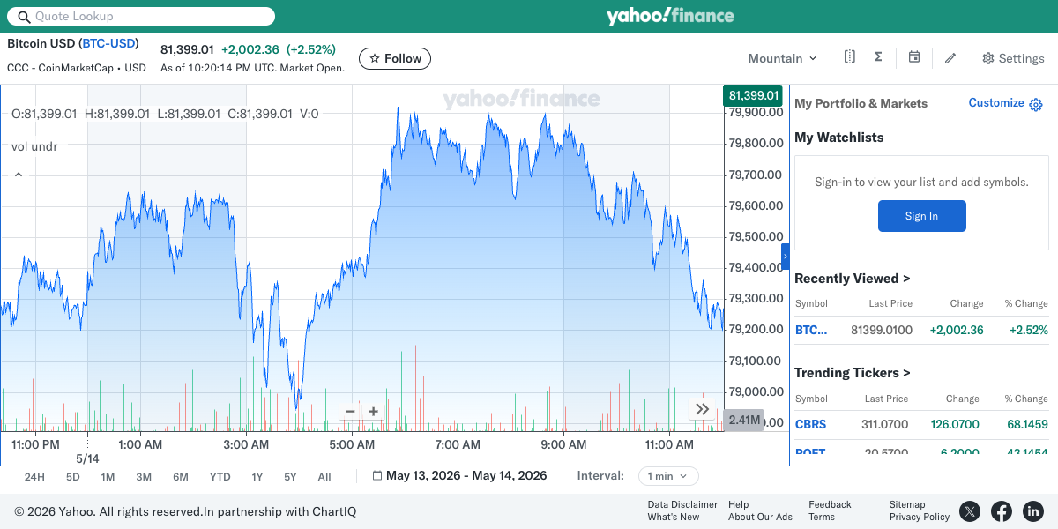This screenshot has width=1058, height=529.
Task: Click the Customize link
Action: pyautogui.click(x=996, y=103)
